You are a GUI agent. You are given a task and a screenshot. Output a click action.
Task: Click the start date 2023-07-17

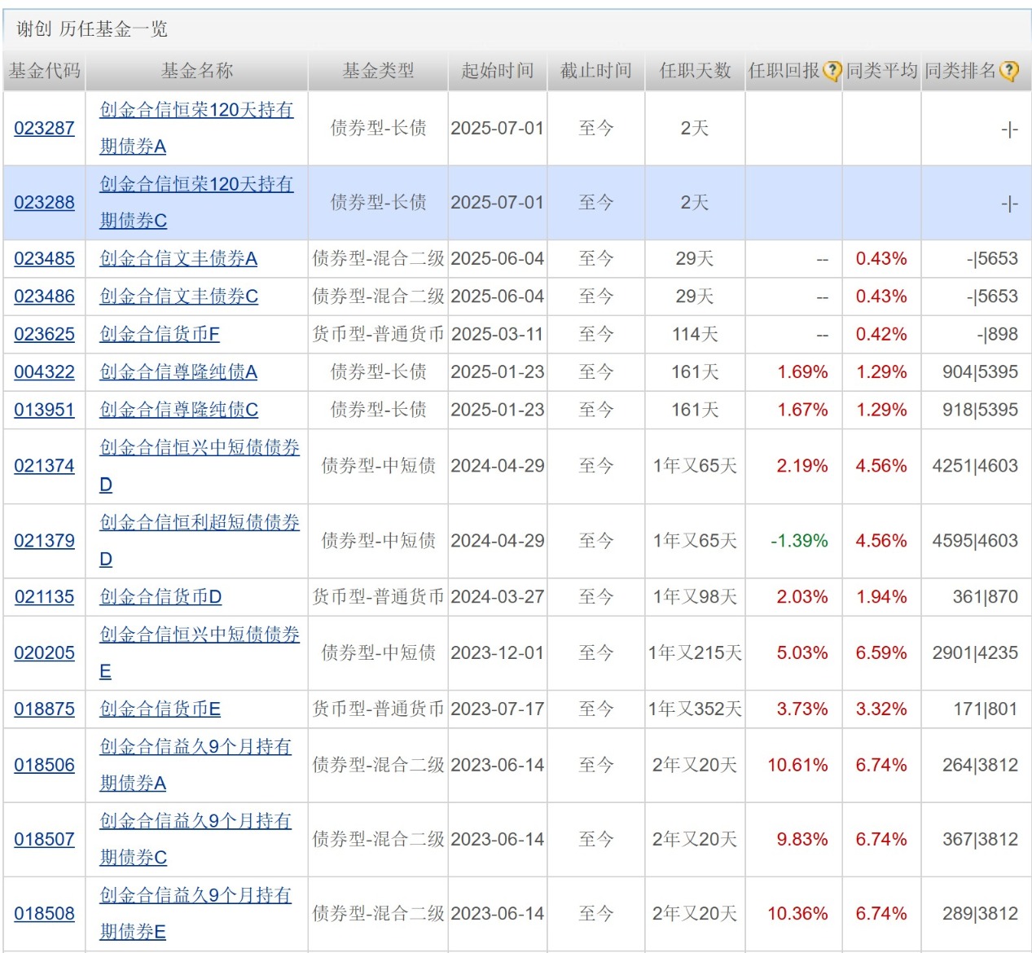498,709
